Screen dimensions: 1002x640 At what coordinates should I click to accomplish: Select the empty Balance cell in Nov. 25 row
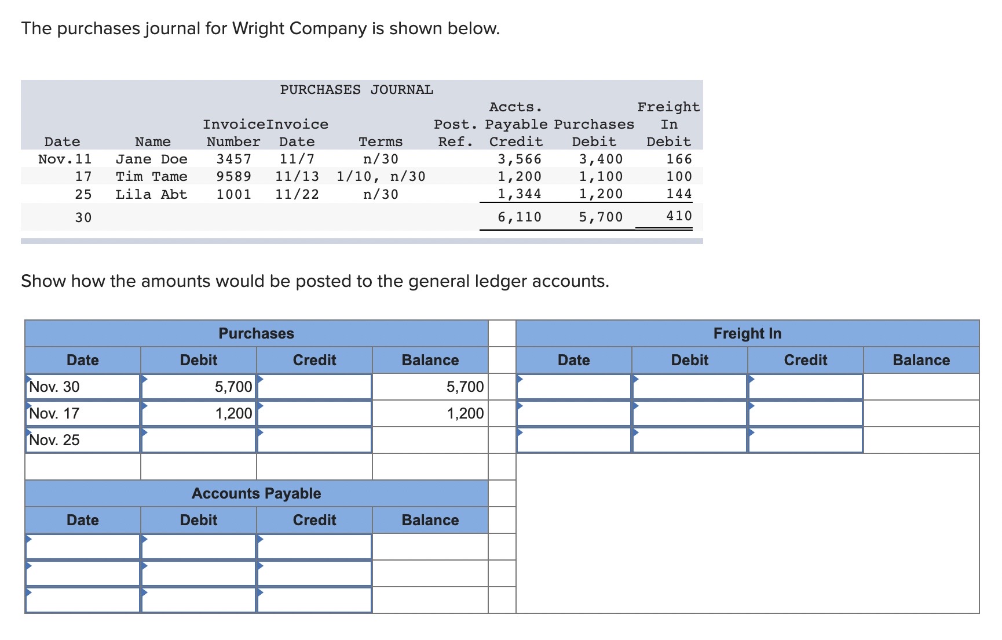(x=430, y=439)
